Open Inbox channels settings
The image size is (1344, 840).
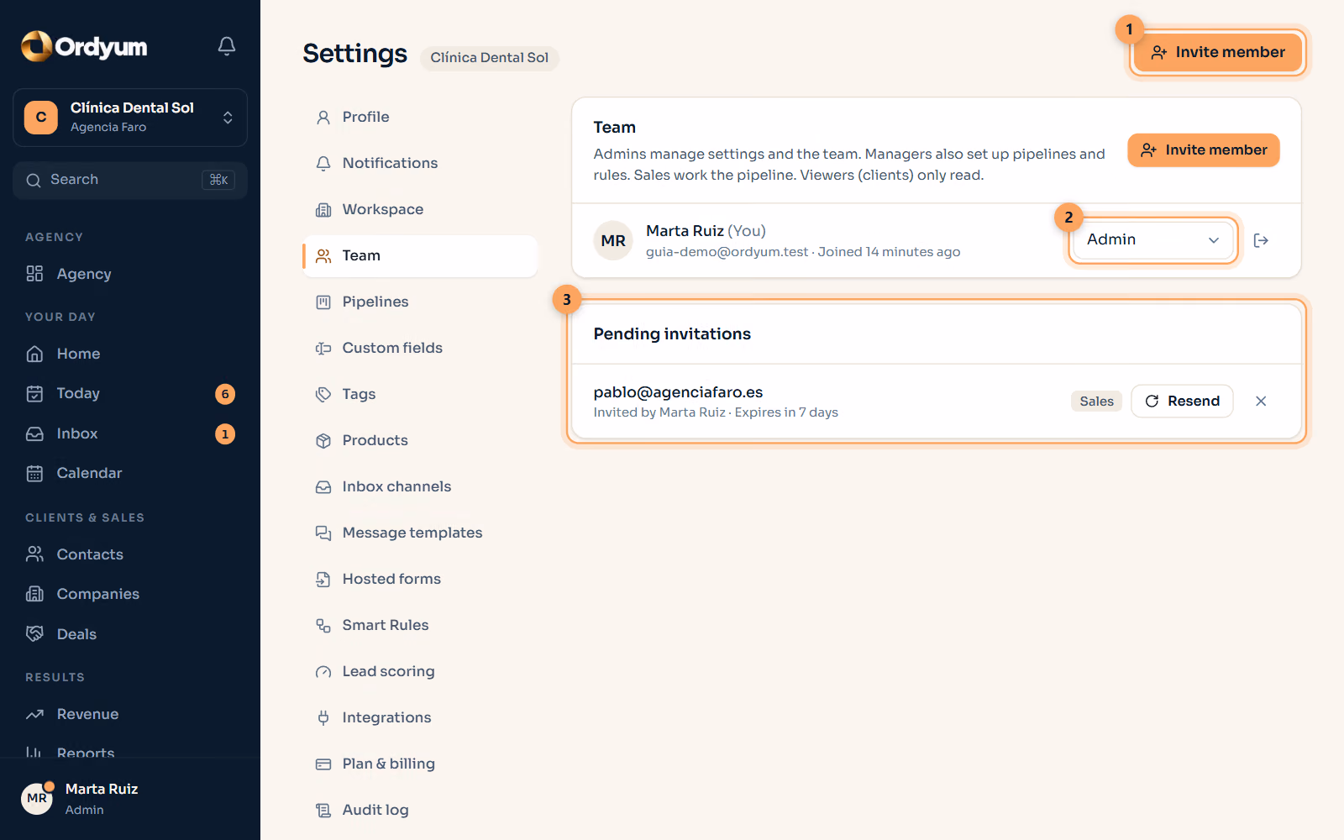(420, 486)
